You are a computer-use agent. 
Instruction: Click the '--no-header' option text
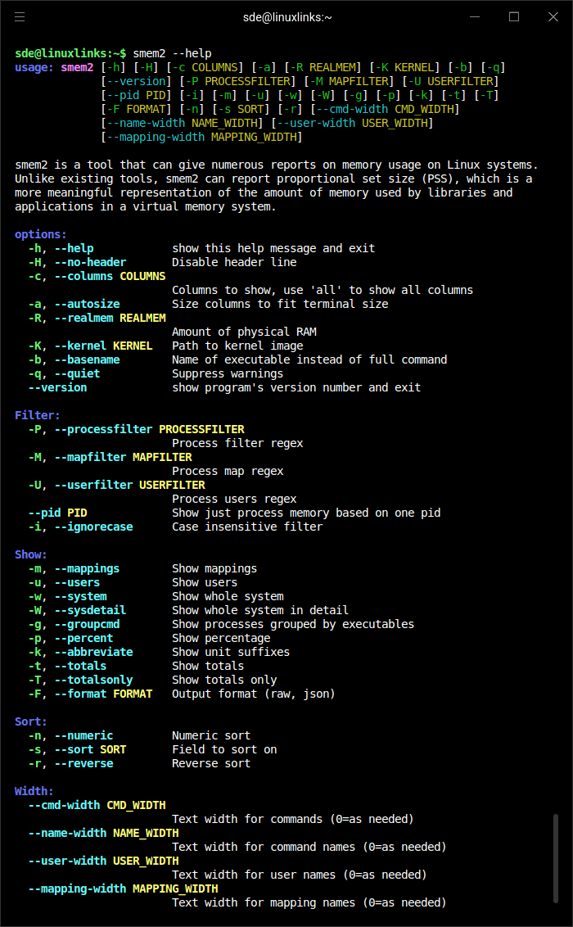tap(90, 263)
